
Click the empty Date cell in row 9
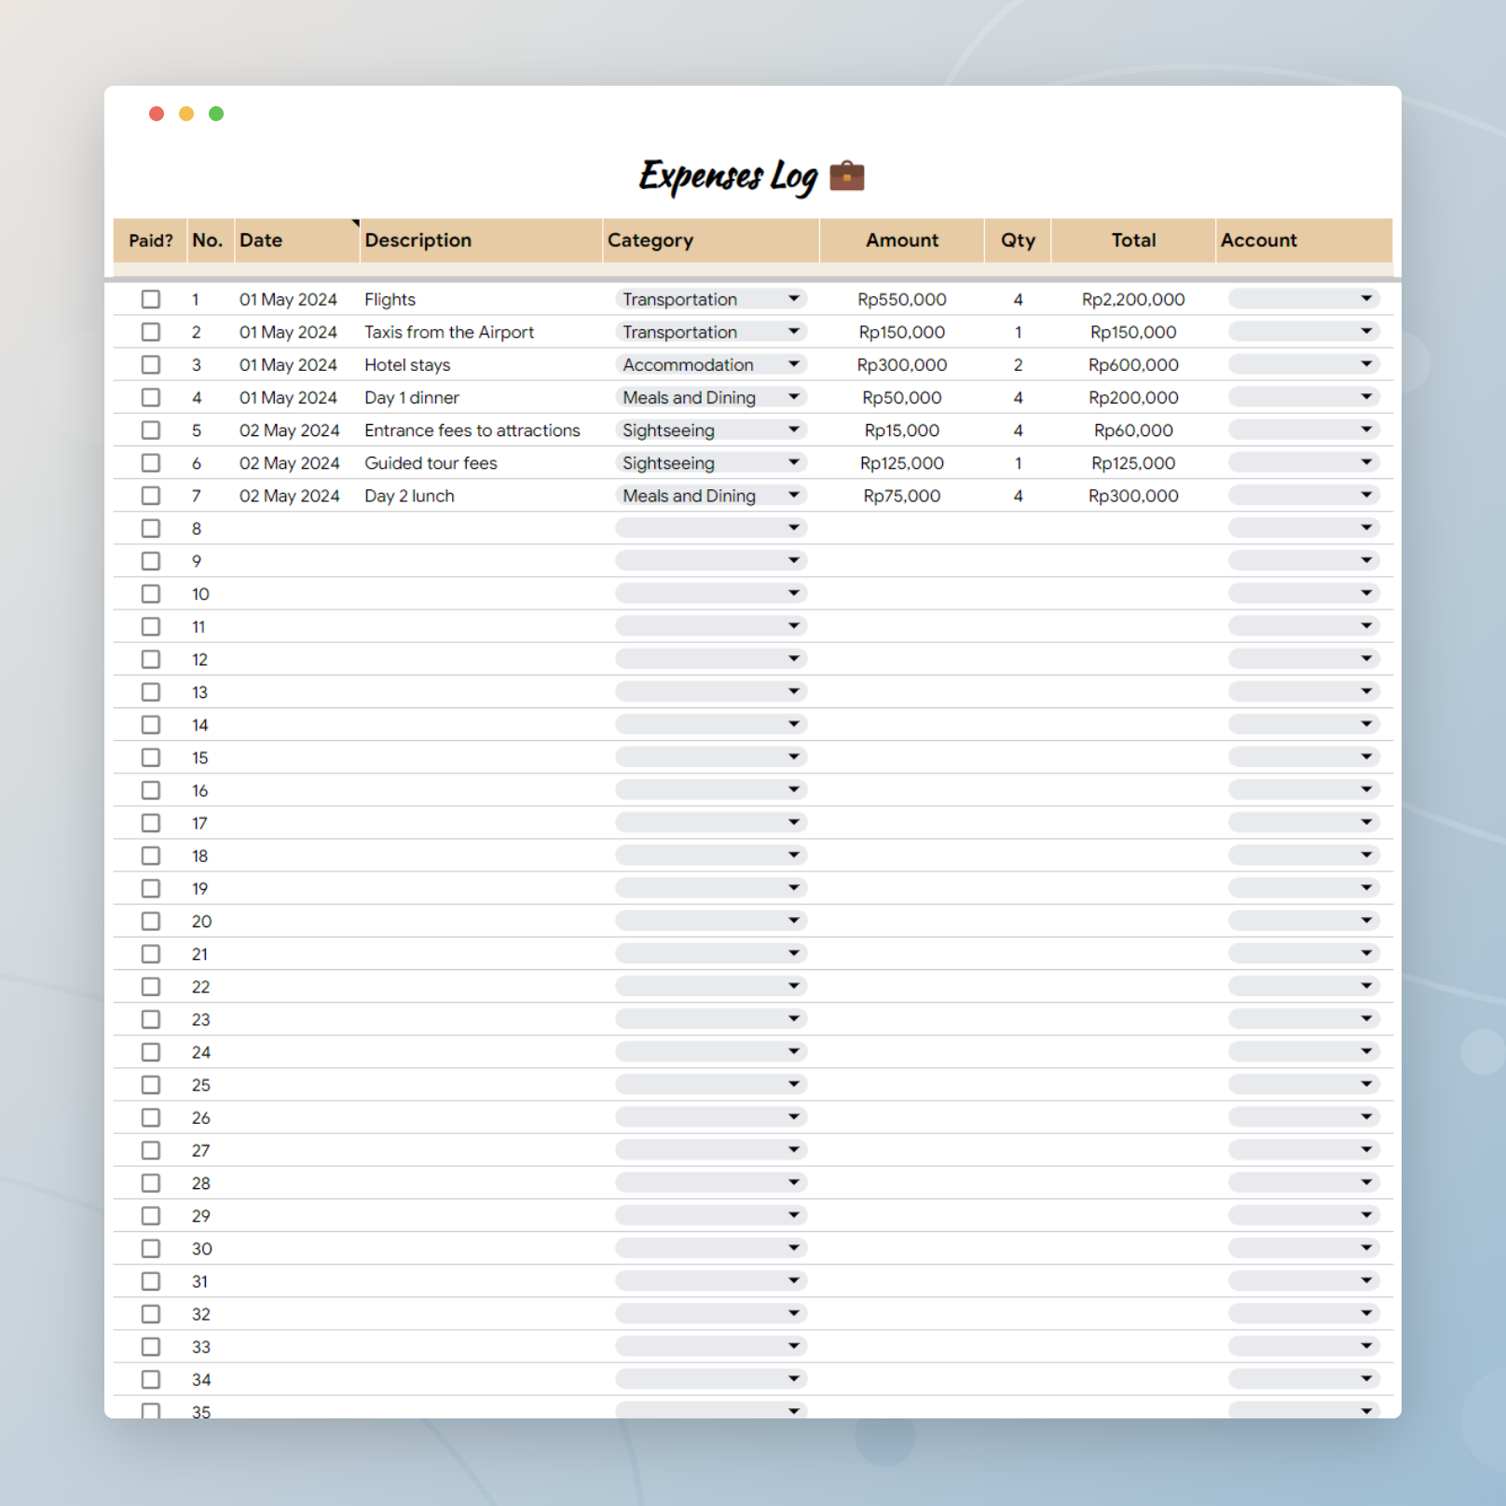296,561
